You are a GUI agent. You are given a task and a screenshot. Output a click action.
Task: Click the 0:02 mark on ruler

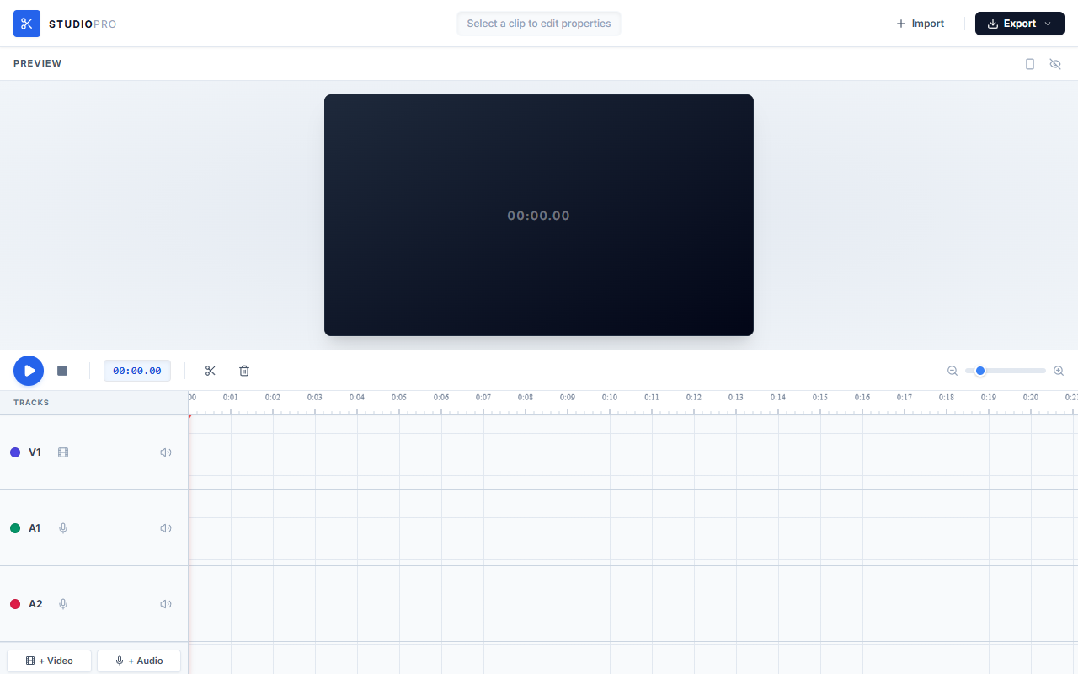coord(273,398)
